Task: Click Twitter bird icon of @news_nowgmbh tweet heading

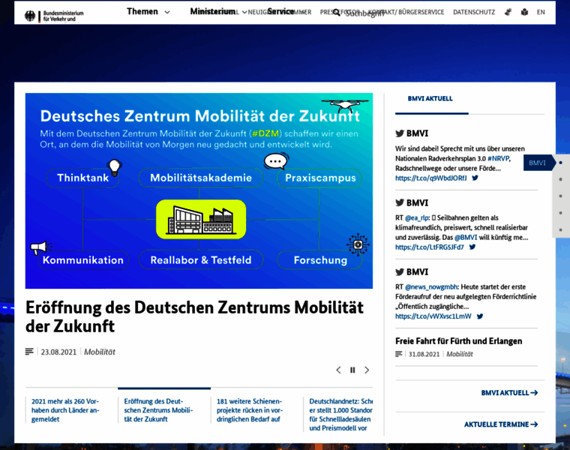Action: point(400,272)
